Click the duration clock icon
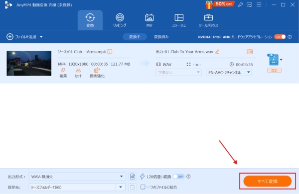Screen dimensions: 299x194 (x=232, y=64)
